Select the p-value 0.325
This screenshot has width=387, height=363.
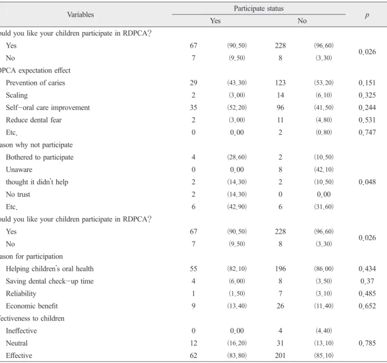click(x=367, y=95)
